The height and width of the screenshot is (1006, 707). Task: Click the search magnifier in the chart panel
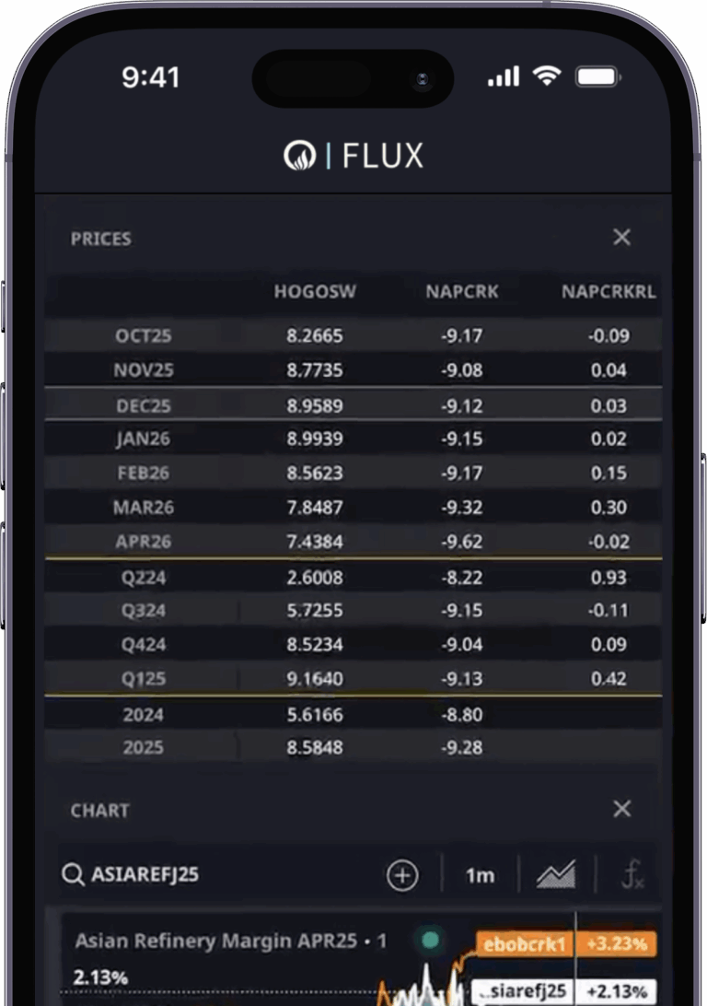(75, 876)
